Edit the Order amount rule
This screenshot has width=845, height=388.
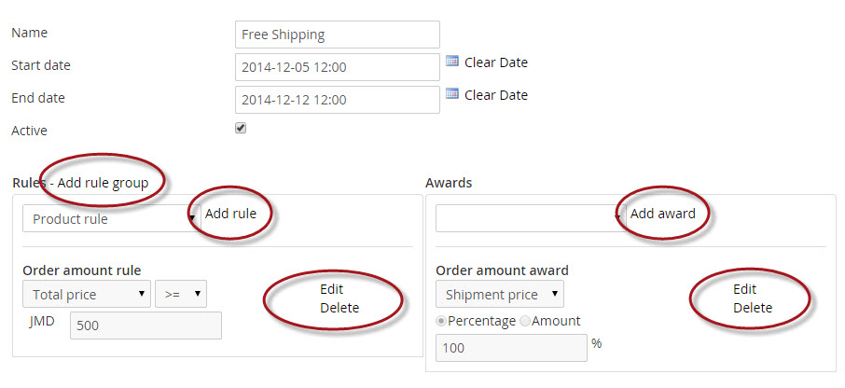pos(332,289)
